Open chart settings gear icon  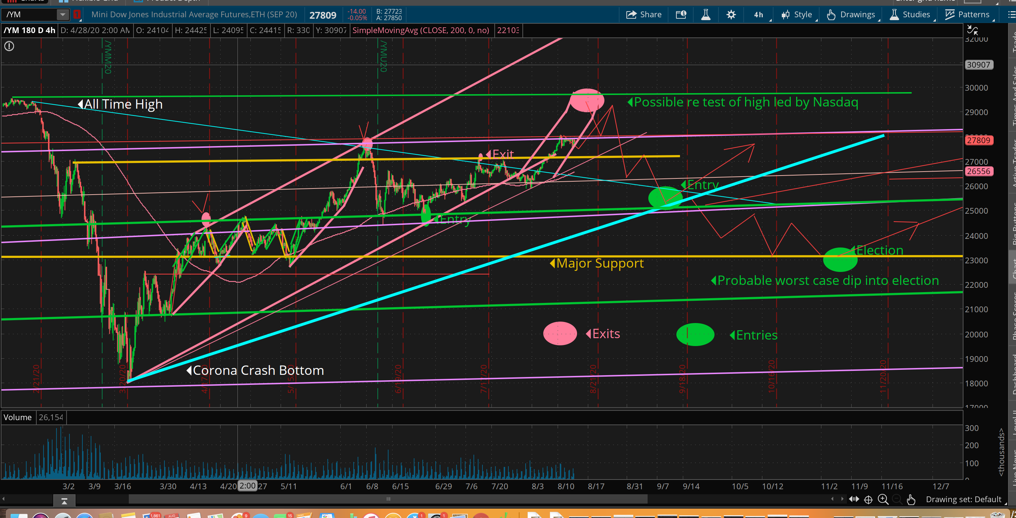tap(731, 15)
